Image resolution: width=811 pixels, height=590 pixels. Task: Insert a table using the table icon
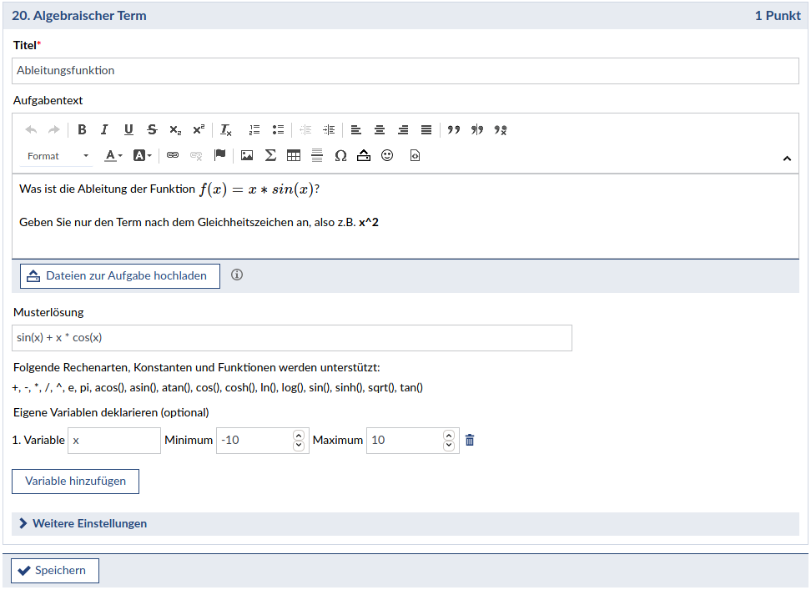click(293, 155)
